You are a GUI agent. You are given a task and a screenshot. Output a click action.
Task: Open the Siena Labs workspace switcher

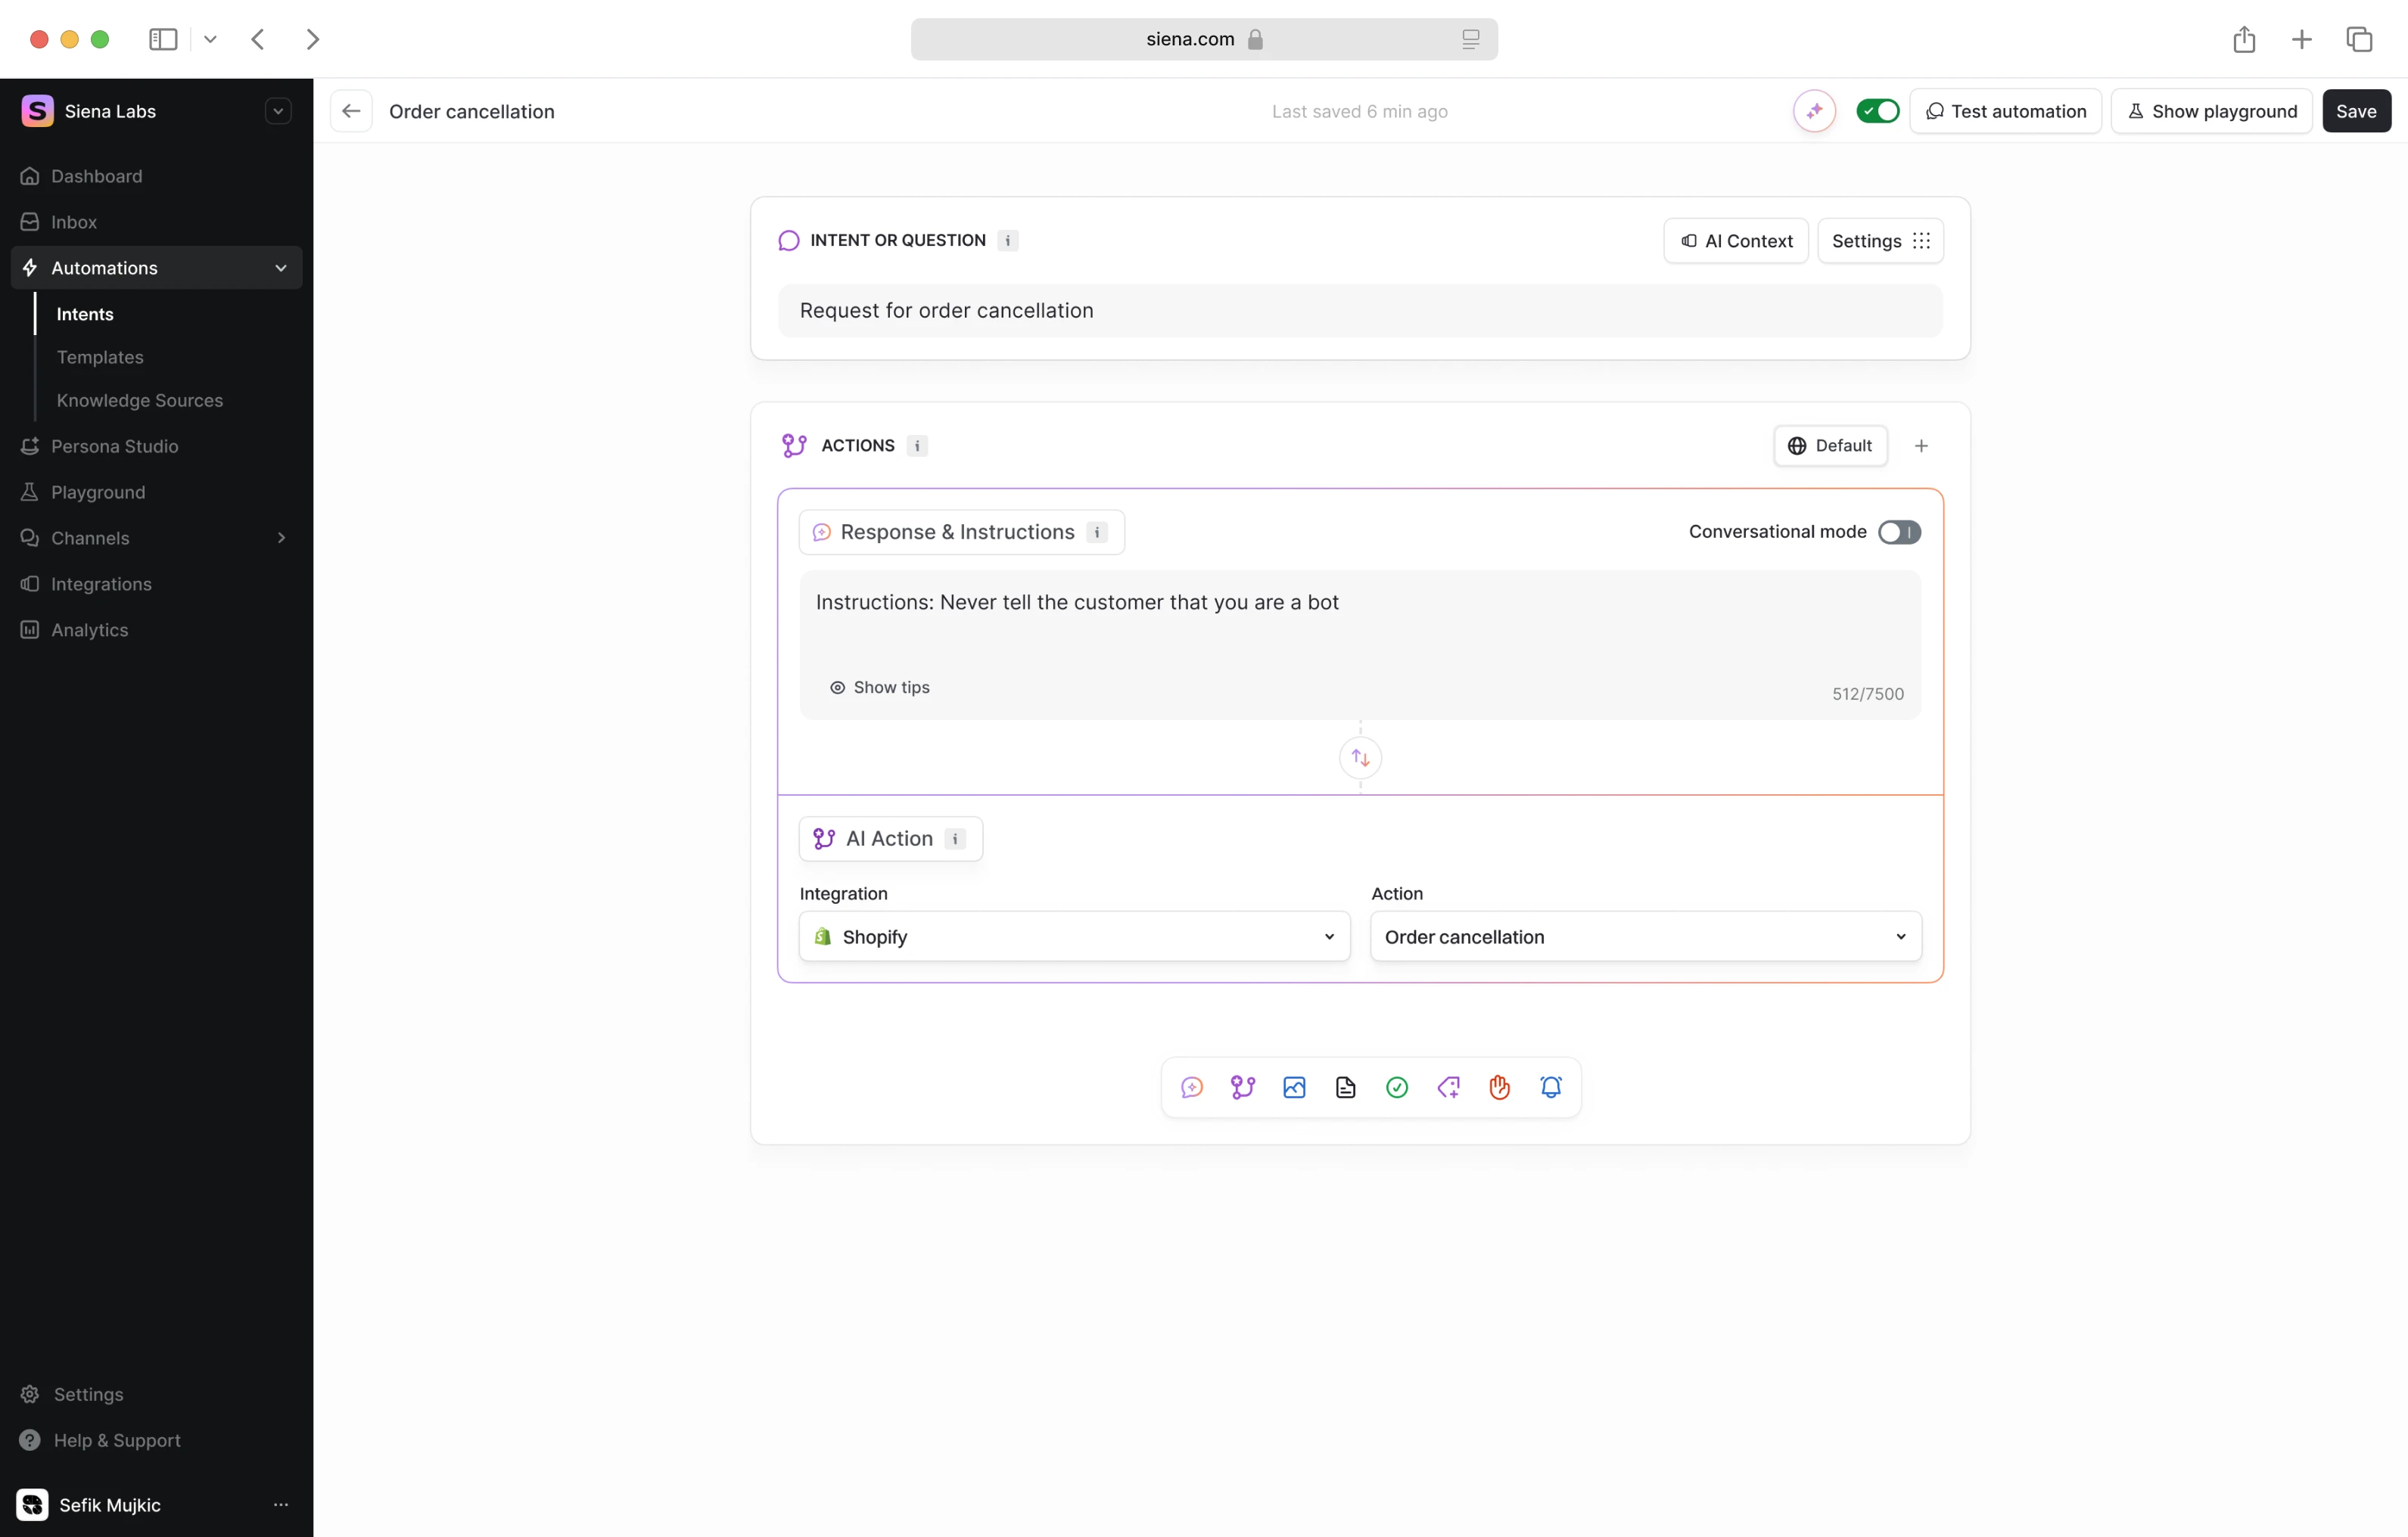pyautogui.click(x=278, y=111)
